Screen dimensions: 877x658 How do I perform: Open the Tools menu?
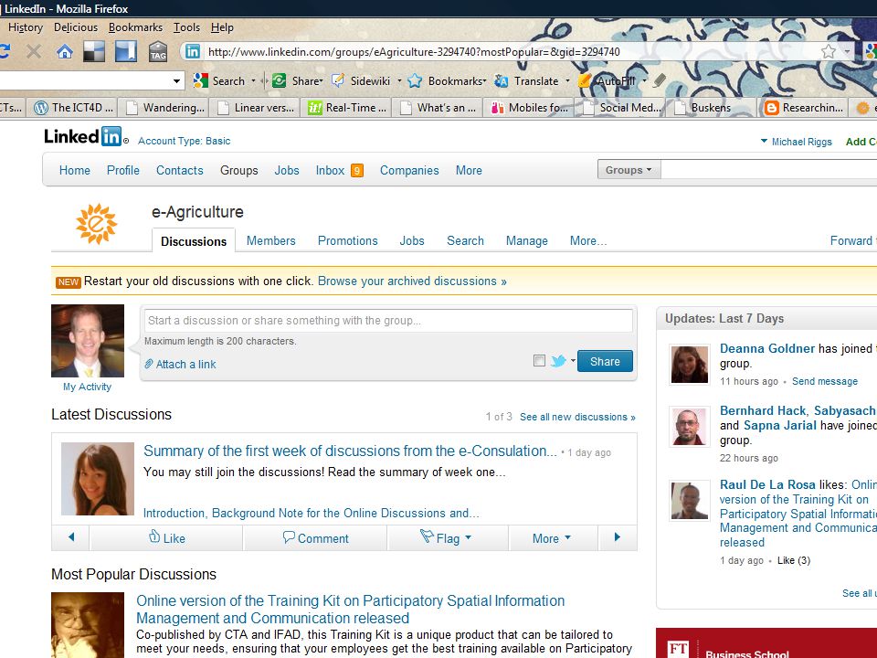pyautogui.click(x=186, y=27)
